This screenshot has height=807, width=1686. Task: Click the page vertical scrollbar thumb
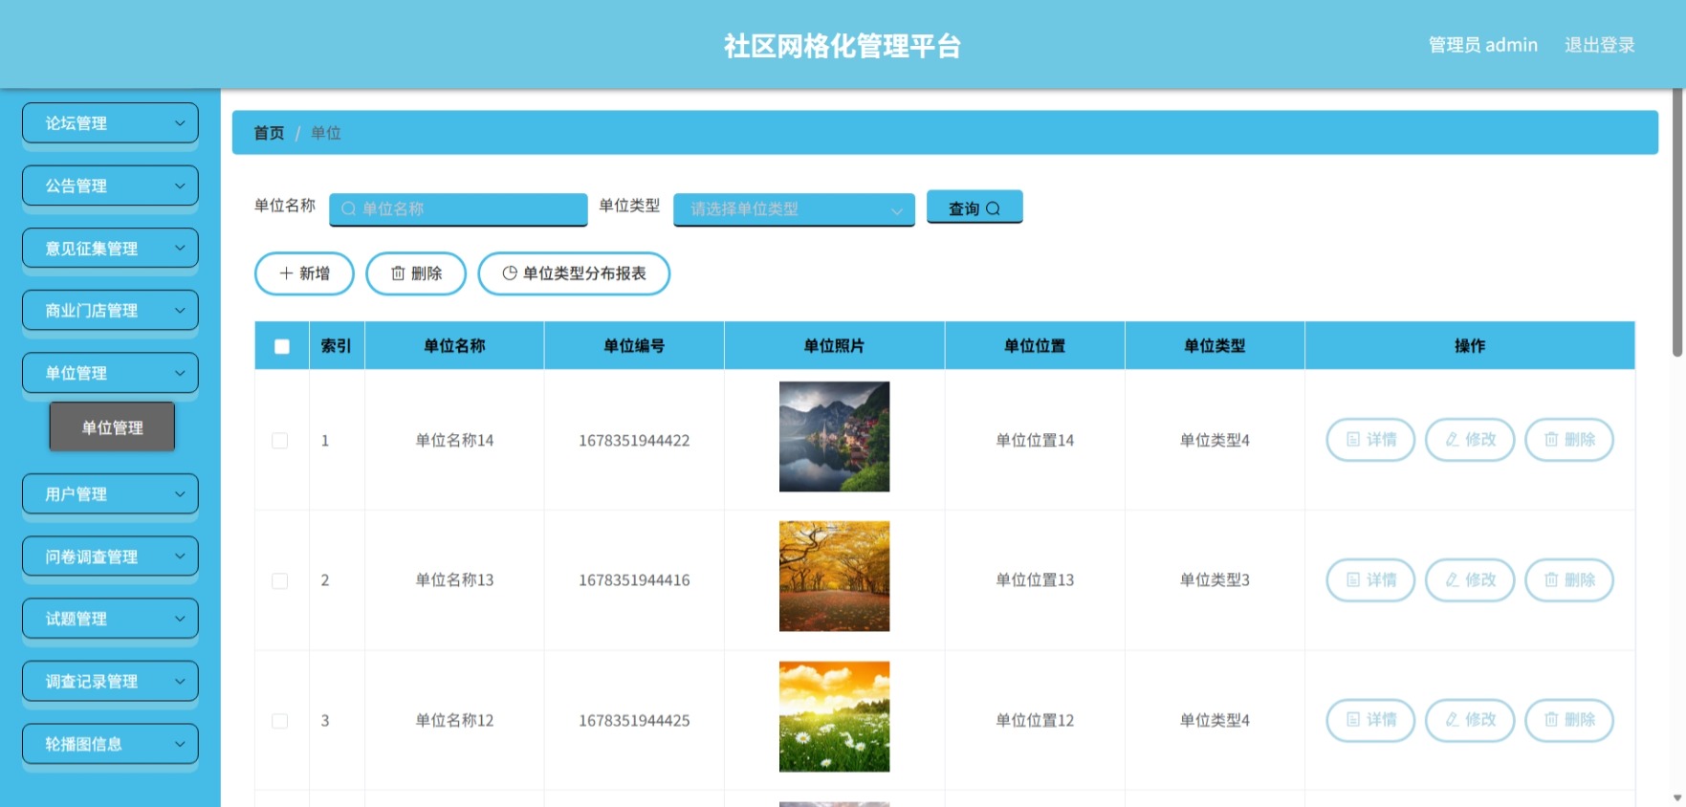click(x=1676, y=225)
